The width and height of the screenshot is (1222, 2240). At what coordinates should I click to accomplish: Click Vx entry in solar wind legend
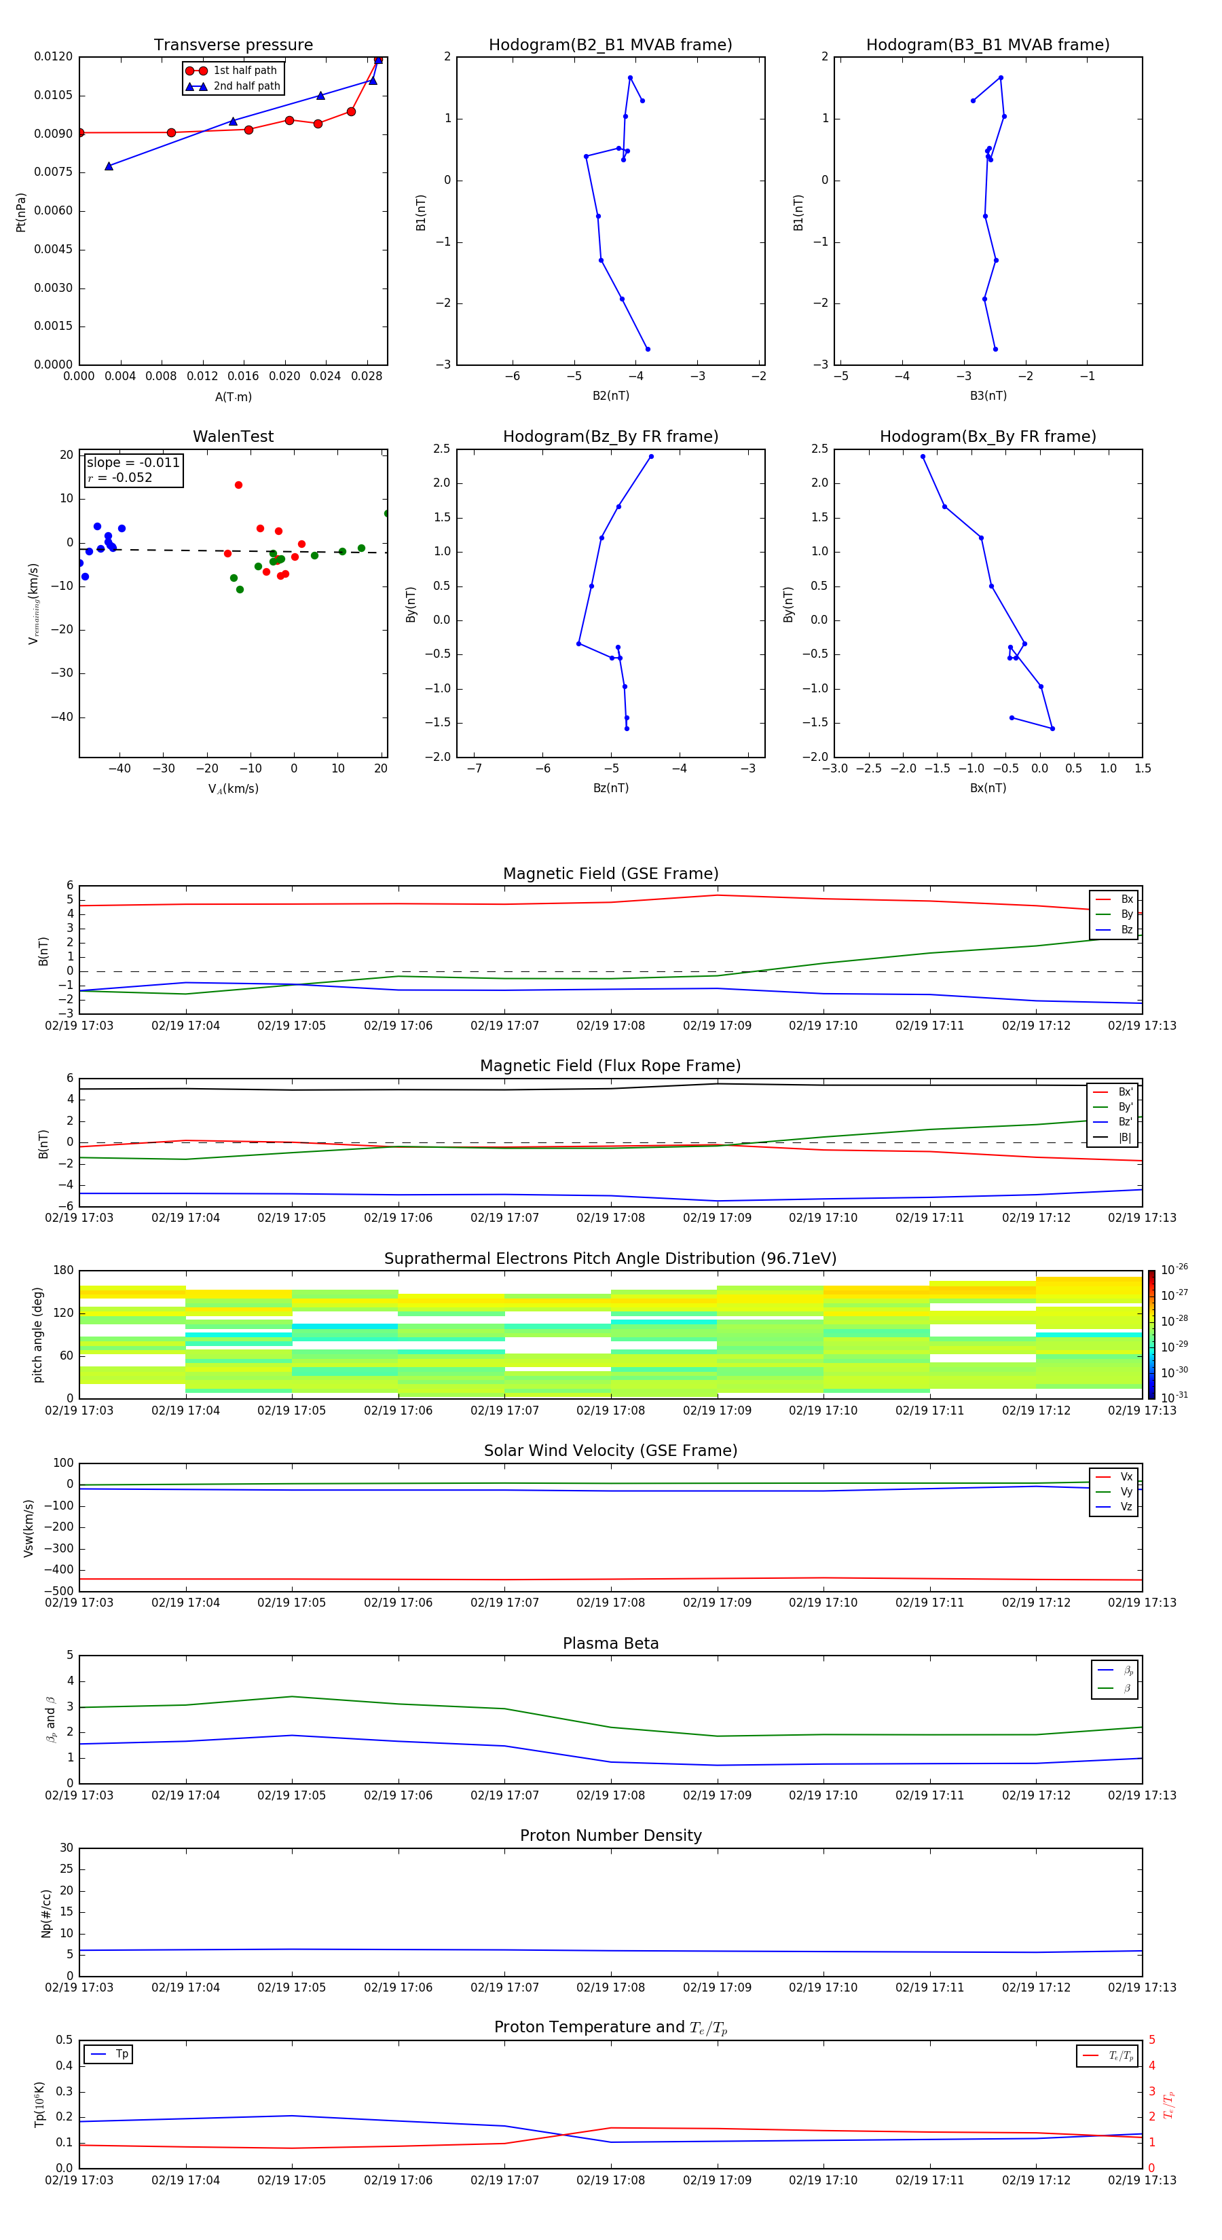click(x=1114, y=1476)
